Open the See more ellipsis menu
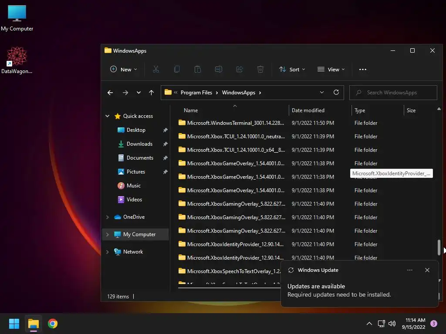The width and height of the screenshot is (446, 334). [x=363, y=69]
